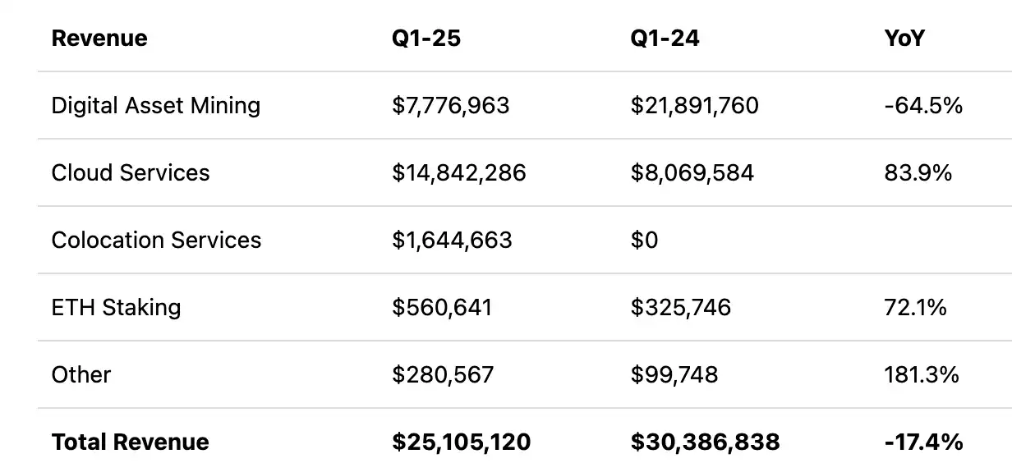Image resolution: width=1012 pixels, height=463 pixels.
Task: Click the Q1-24 column header
Action: point(665,39)
